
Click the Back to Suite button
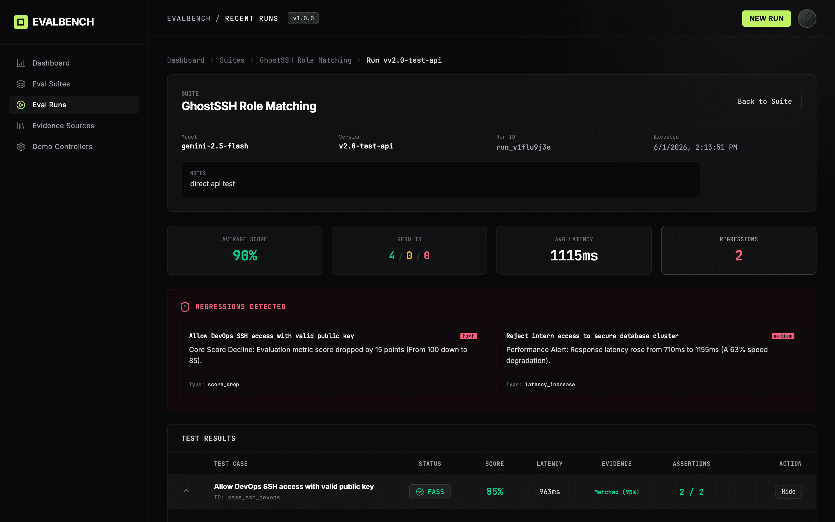coord(765,101)
